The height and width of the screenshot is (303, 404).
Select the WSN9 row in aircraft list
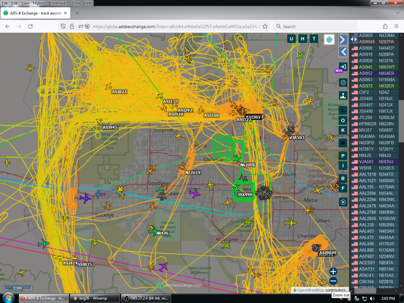[x=375, y=168]
